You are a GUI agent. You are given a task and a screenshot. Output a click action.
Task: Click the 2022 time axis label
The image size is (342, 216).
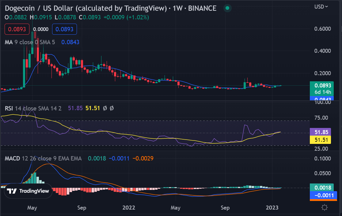(129, 208)
